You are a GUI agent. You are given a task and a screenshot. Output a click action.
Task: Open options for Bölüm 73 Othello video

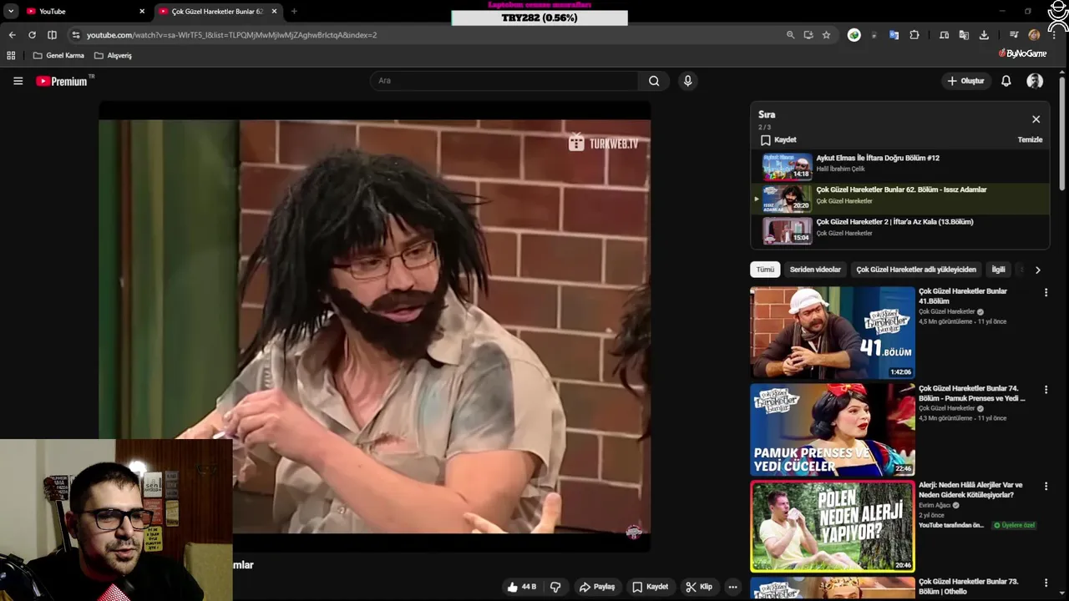coord(1046,583)
